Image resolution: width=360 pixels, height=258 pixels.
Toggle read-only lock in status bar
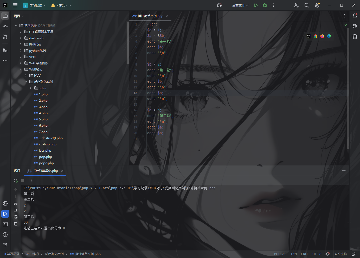[x=354, y=254]
